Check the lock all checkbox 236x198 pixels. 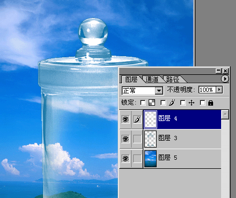pyautogui.click(x=202, y=102)
